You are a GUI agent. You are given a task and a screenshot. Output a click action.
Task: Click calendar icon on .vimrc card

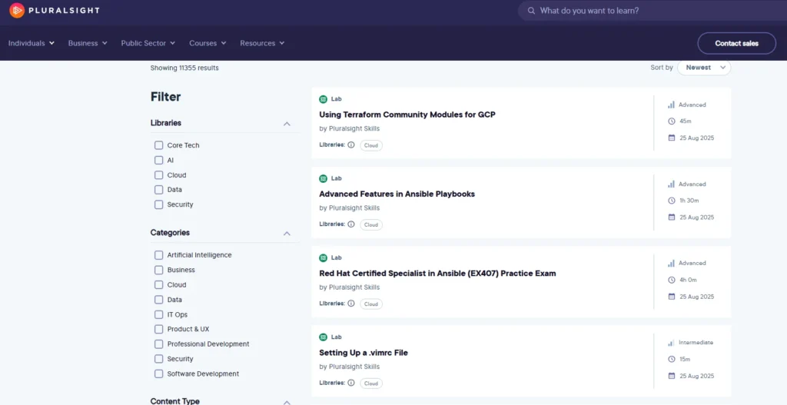(672, 376)
